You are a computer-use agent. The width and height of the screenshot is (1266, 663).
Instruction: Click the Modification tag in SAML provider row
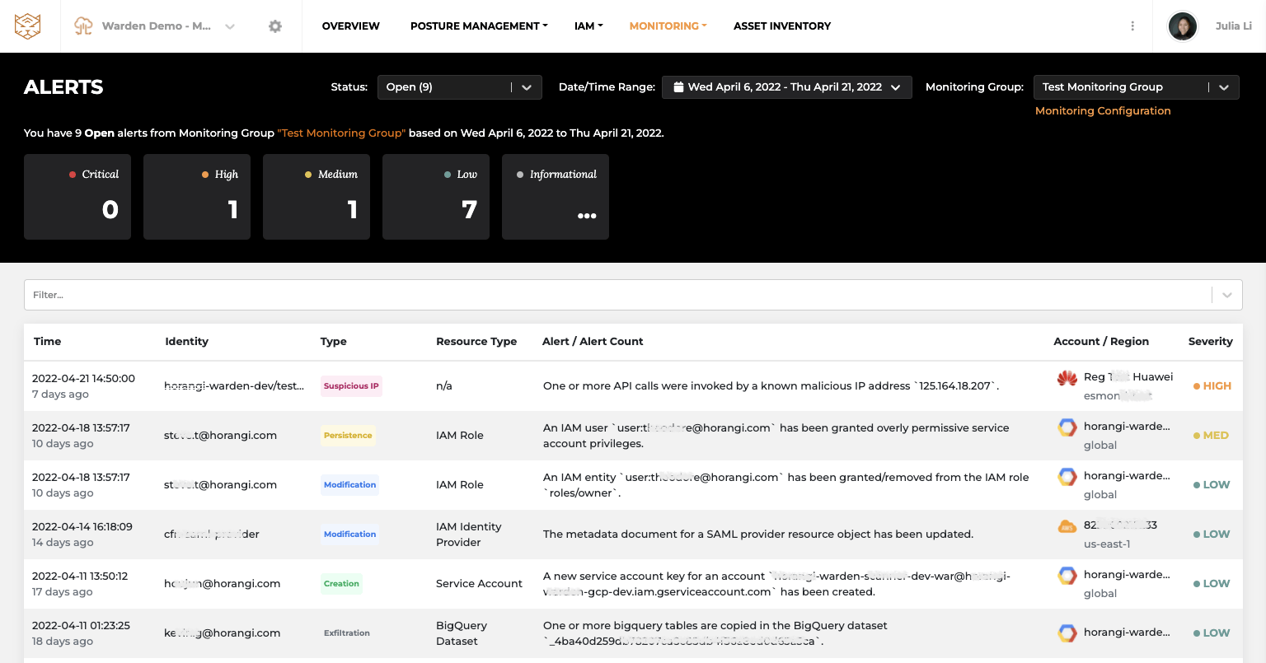(x=349, y=534)
